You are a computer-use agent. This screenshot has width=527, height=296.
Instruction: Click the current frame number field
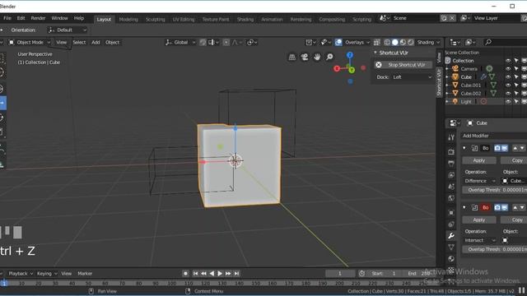340,274
